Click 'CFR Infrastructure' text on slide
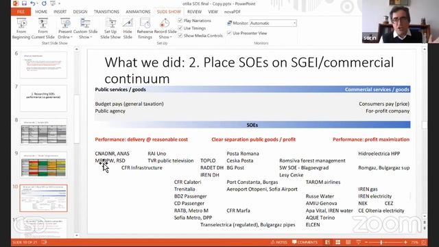This screenshot has height=247, width=439. [x=142, y=167]
